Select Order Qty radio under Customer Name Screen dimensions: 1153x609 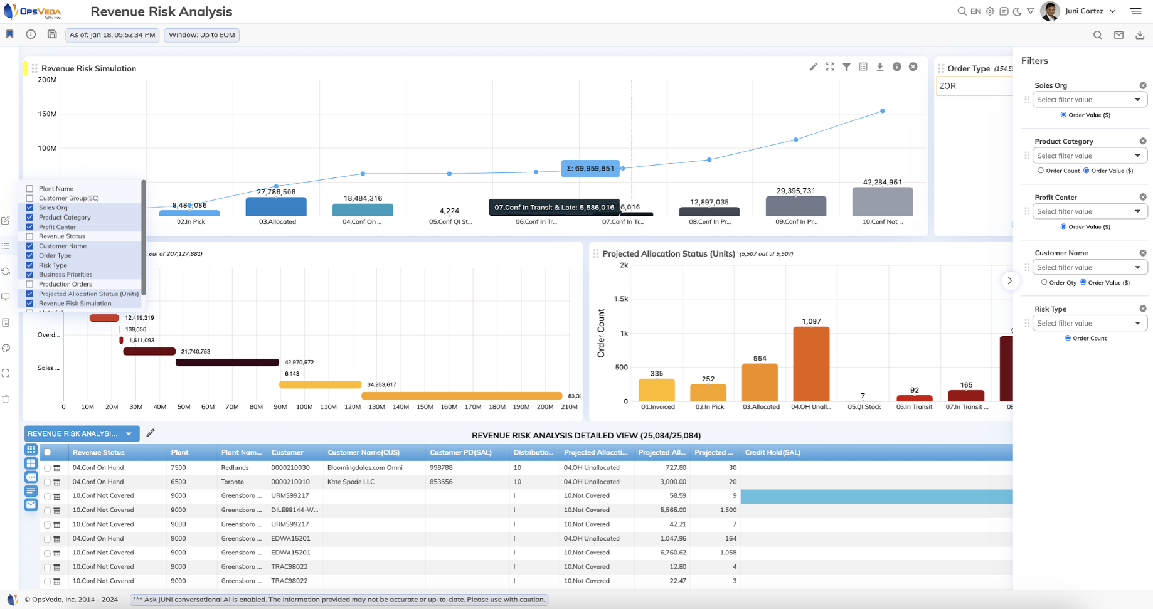(x=1044, y=282)
